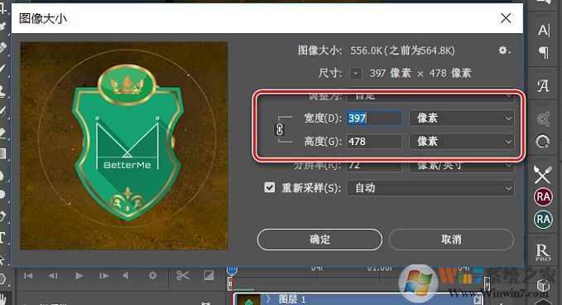
Task: Open the 3D cube panel icon
Action: tap(543, 285)
